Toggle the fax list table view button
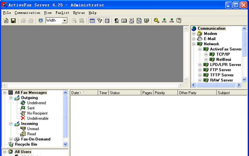The width and height of the screenshot is (249, 156). tap(92, 21)
